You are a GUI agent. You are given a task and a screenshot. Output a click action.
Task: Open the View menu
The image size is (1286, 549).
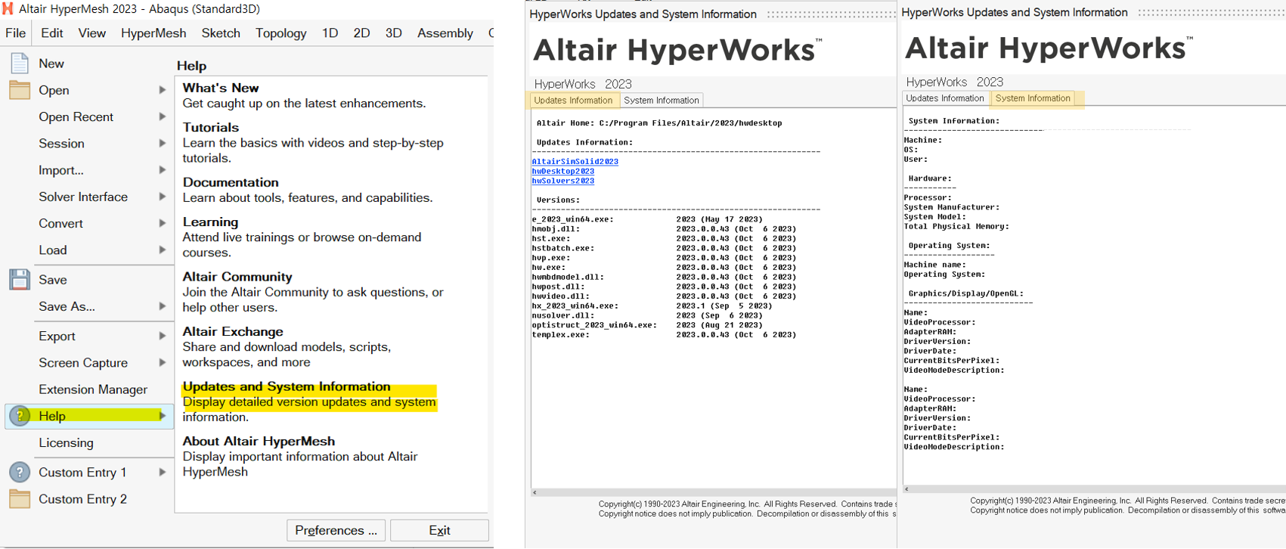coord(92,33)
